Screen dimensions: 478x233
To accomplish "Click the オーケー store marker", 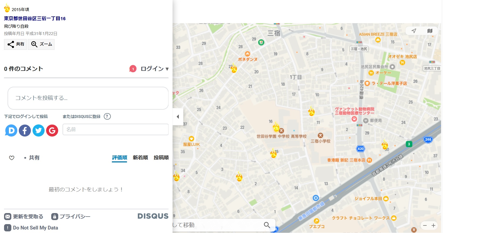I will click(x=371, y=73).
